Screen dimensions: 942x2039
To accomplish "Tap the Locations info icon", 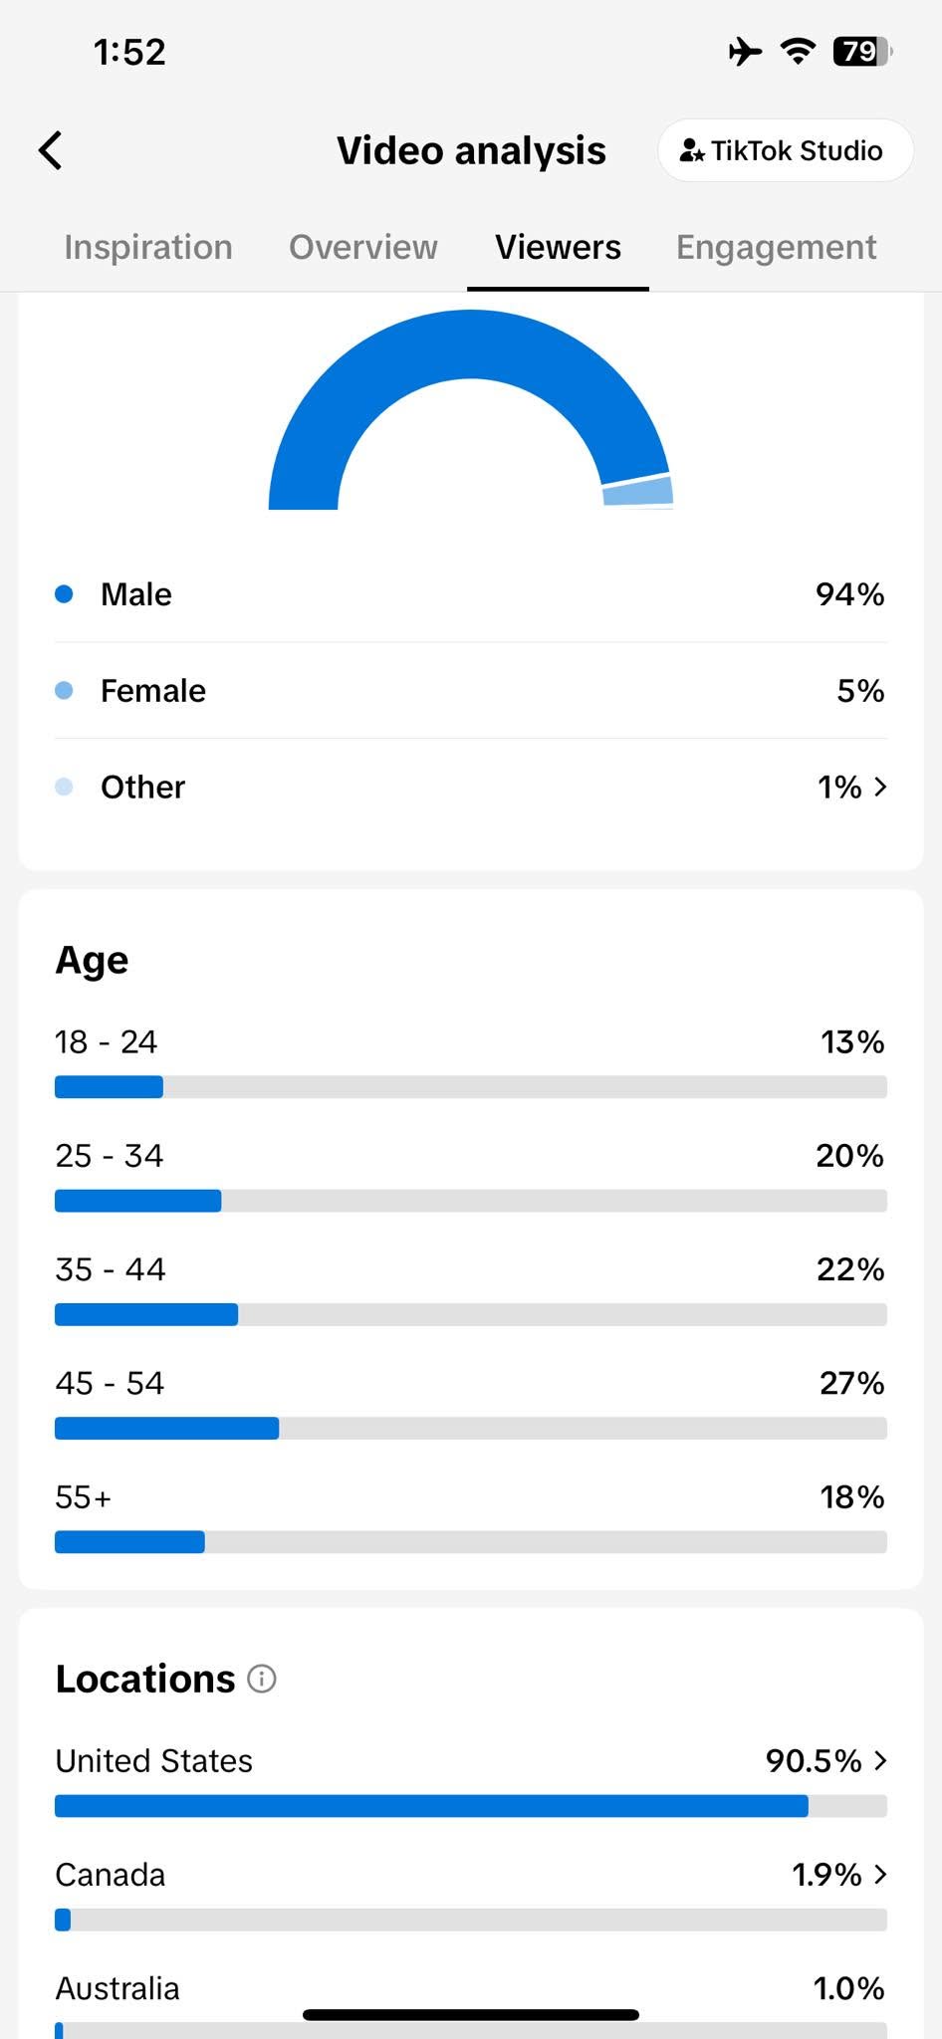I will (261, 1679).
